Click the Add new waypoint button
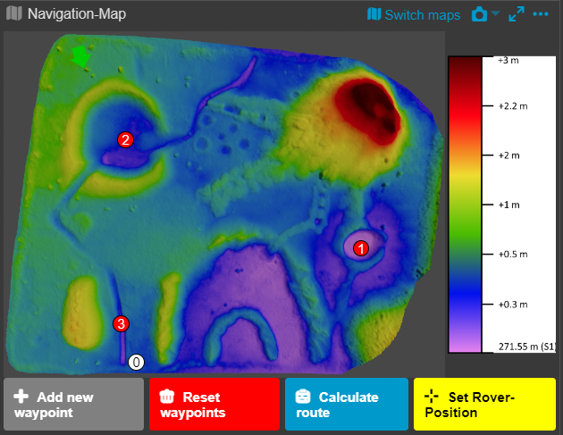The height and width of the screenshot is (435, 563). tap(73, 405)
